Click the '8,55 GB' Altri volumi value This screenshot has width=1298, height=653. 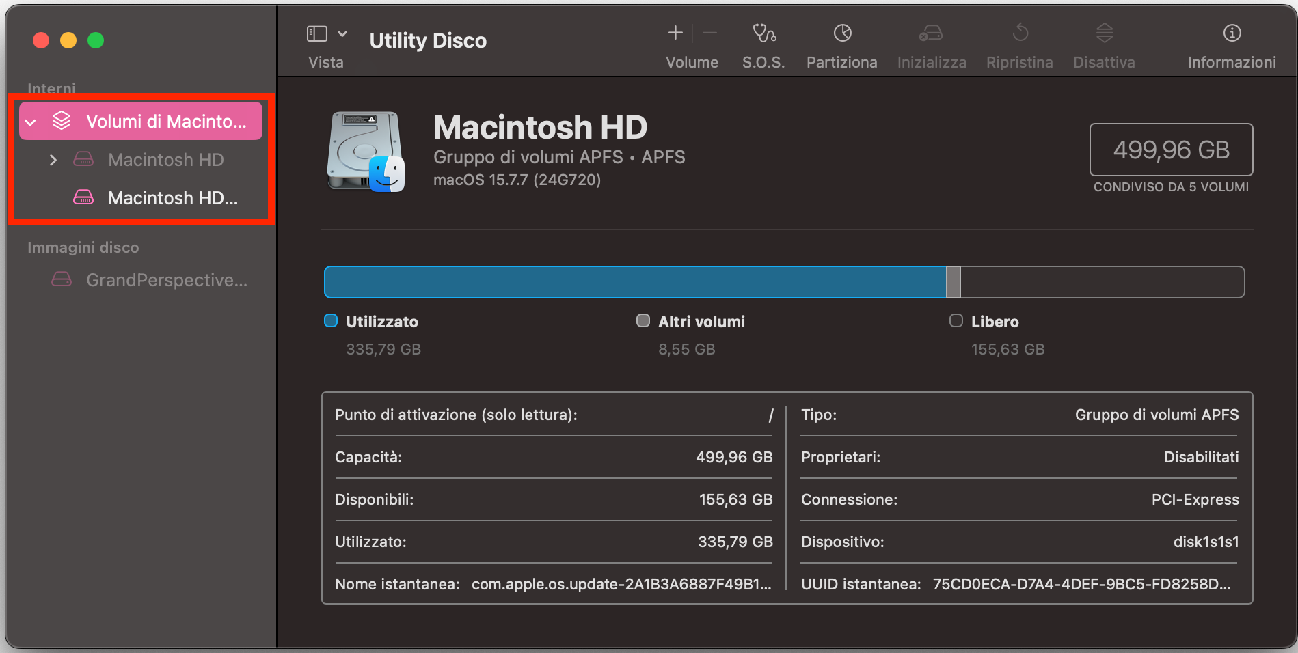click(687, 349)
